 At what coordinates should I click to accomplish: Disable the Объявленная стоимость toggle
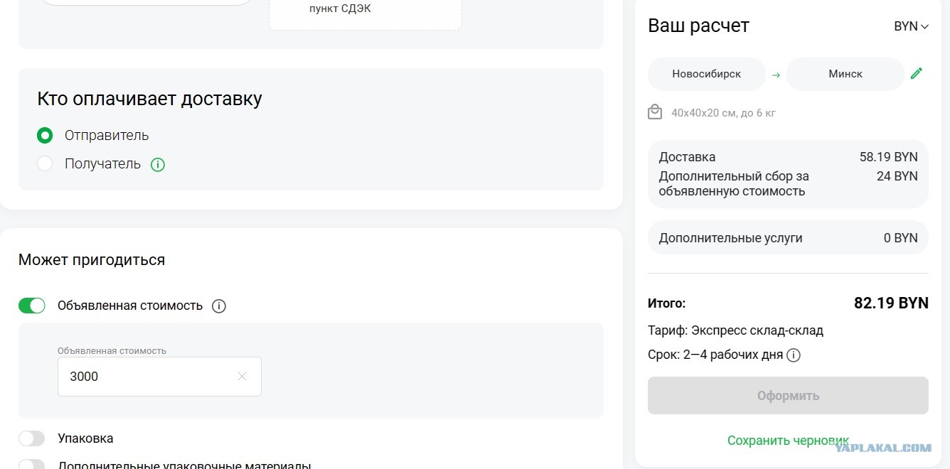coord(31,306)
